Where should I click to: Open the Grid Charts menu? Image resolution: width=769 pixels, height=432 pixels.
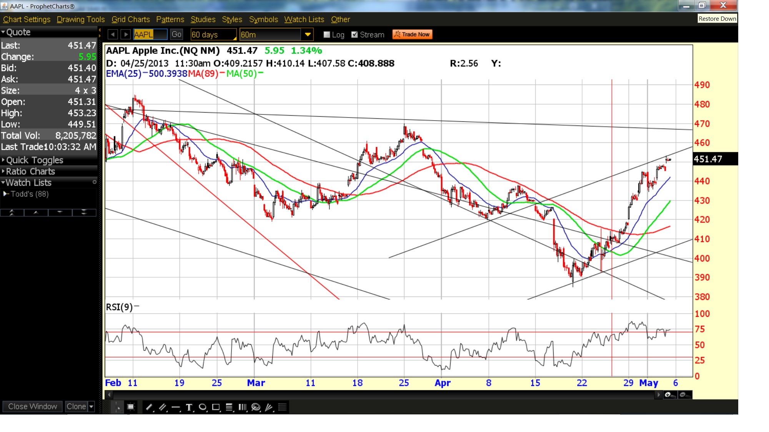coord(131,19)
